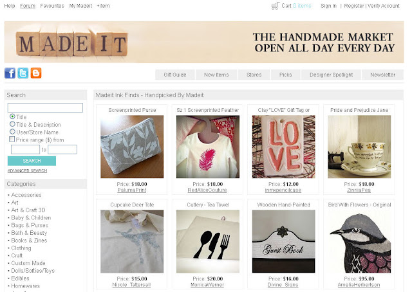Screen dimensions: 412x292
Task: Open the Twitter icon link
Action: point(23,73)
